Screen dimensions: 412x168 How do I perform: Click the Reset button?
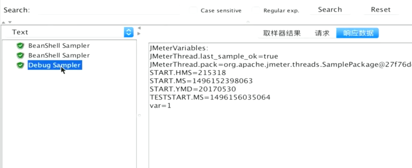point(380,10)
